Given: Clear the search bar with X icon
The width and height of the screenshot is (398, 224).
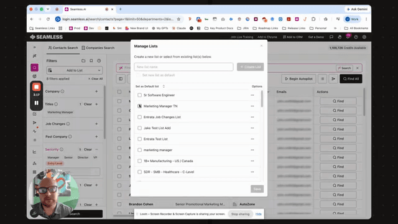Looking at the screenshot, I should click(358, 68).
